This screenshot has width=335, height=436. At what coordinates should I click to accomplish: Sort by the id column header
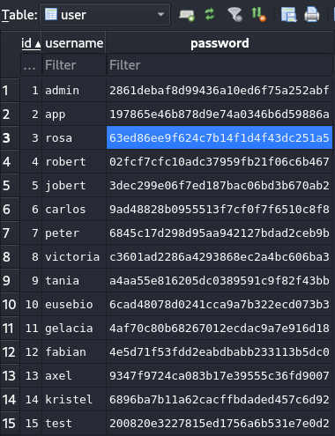31,43
